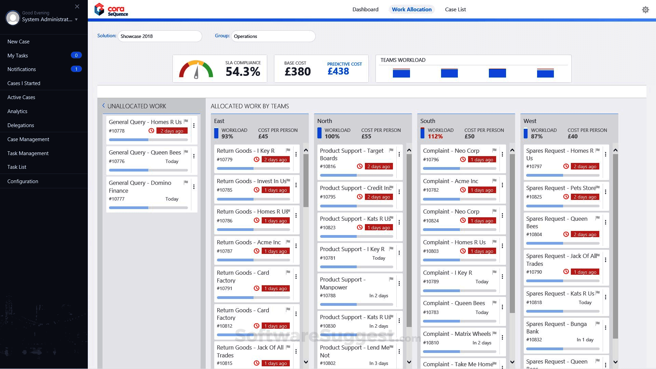The height and width of the screenshot is (369, 656).
Task: Switch to the Case List tab
Action: [455, 9]
